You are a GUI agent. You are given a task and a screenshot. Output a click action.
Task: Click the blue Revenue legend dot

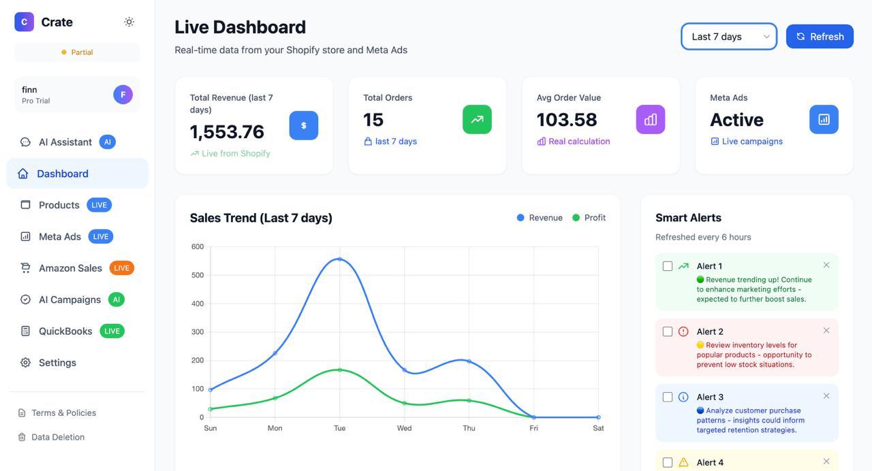(519, 217)
